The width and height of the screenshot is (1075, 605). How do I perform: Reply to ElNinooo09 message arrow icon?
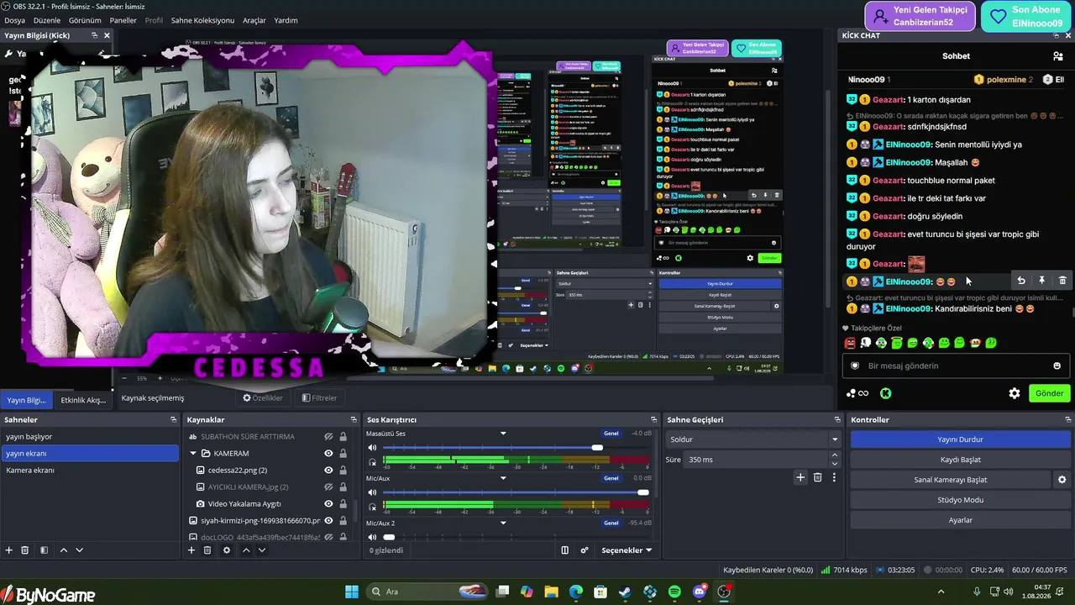point(1021,281)
